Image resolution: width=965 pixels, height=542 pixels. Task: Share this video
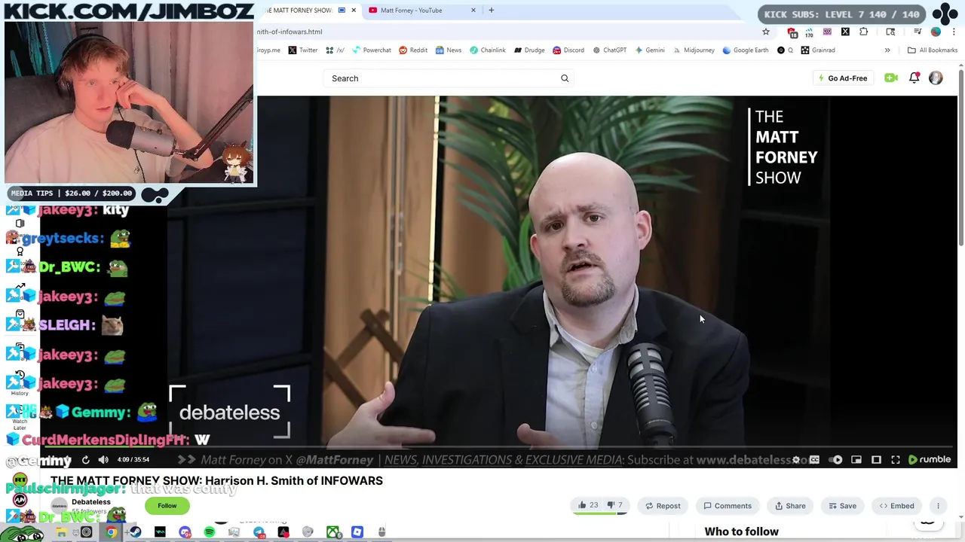pyautogui.click(x=790, y=506)
